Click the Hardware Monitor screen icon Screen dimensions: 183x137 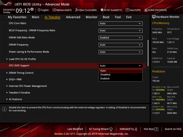click(x=154, y=17)
